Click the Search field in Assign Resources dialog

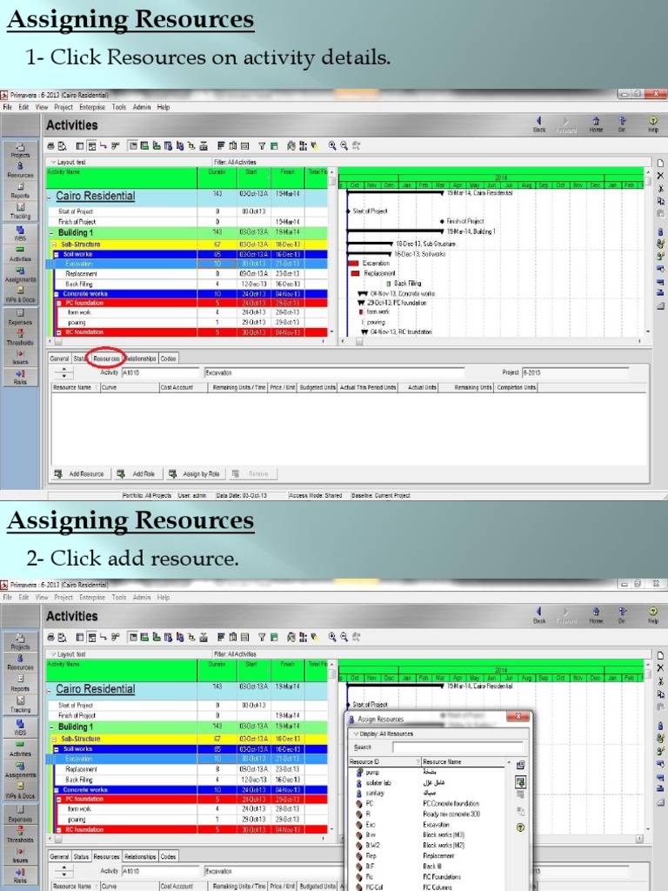coord(457,747)
